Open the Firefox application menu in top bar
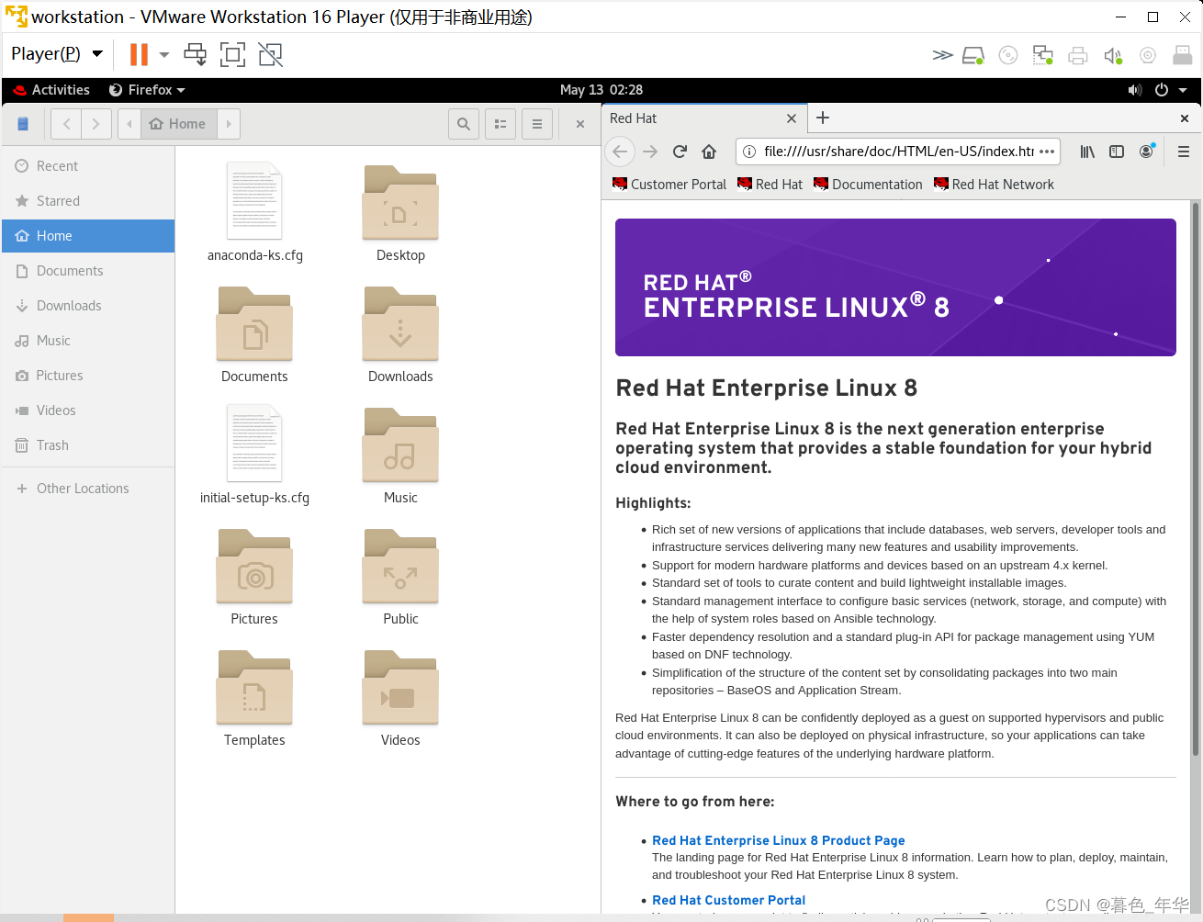Image resolution: width=1203 pixels, height=922 pixels. coord(147,90)
